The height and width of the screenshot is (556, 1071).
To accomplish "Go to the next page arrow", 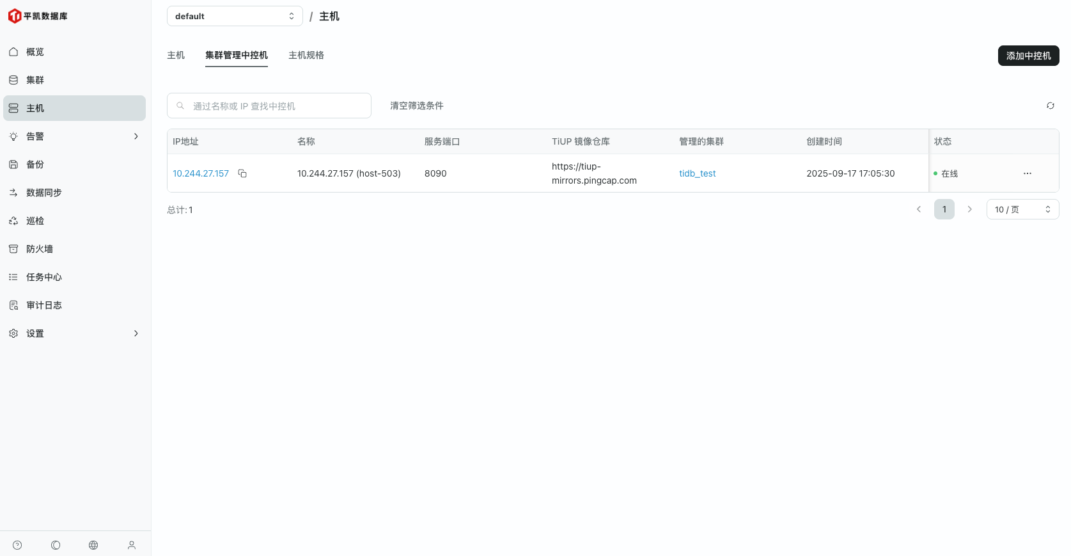I will 969,209.
